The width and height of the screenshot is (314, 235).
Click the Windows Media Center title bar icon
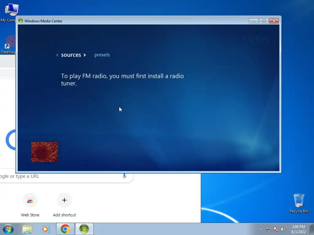click(21, 21)
